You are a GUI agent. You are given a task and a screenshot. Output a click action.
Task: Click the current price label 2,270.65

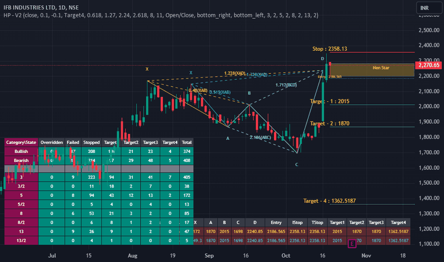point(429,65)
